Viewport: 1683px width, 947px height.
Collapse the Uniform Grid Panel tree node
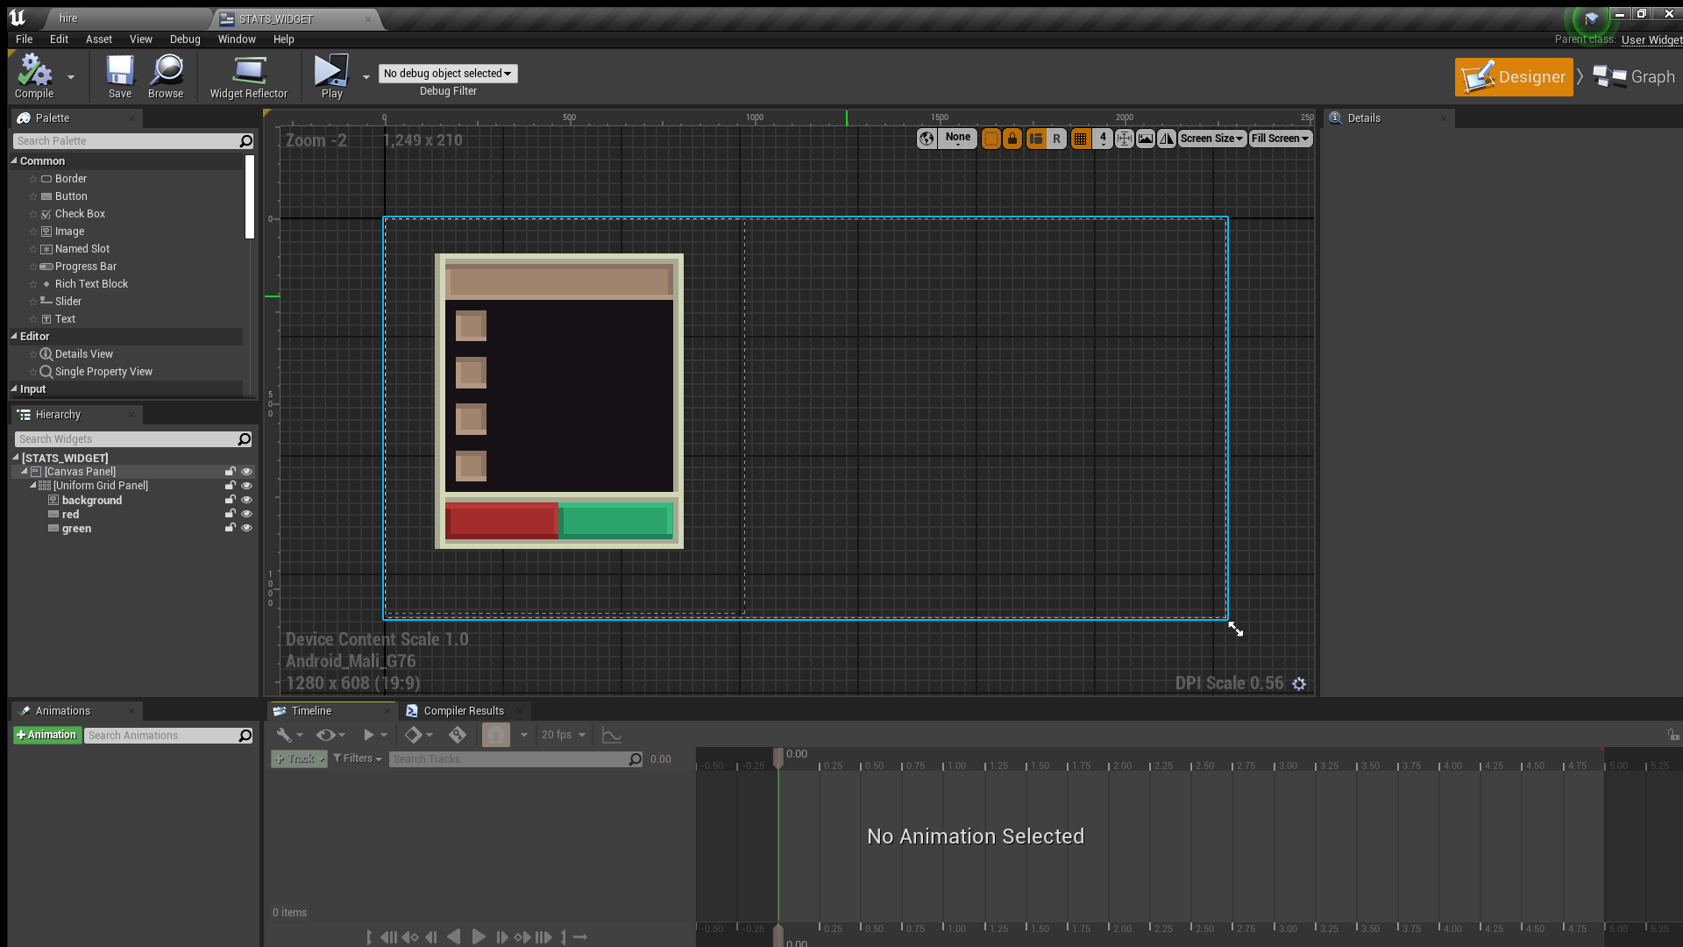33,486
